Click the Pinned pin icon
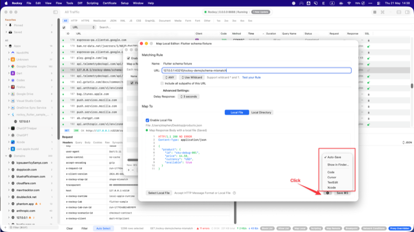This screenshot has width=414, height=232. pyautogui.click(x=10, y=25)
